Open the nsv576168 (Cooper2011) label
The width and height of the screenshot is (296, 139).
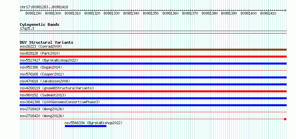coord(42,74)
